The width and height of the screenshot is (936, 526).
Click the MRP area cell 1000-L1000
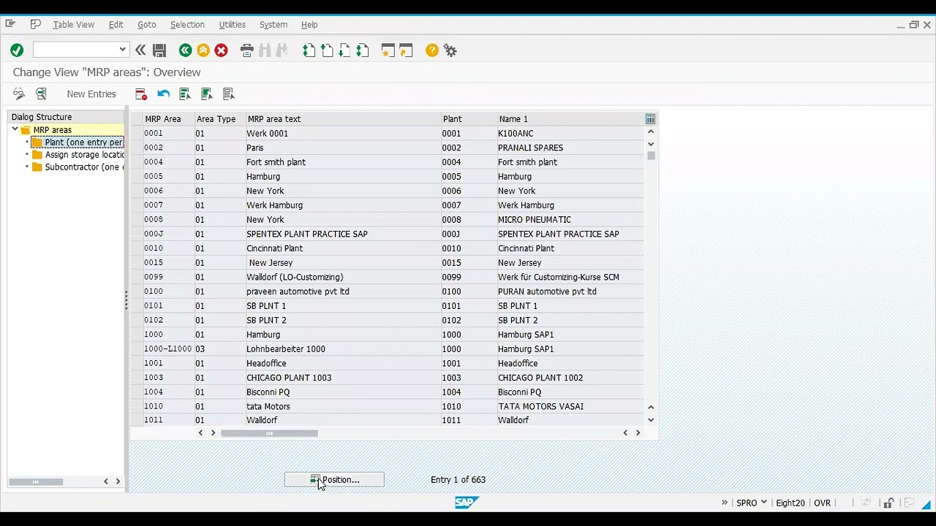coord(167,349)
